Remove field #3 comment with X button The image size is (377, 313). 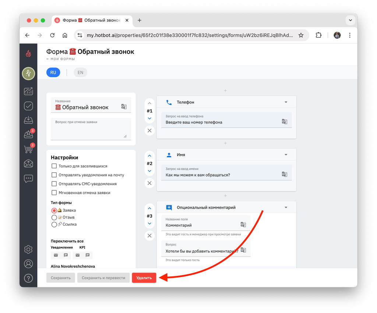[149, 235]
